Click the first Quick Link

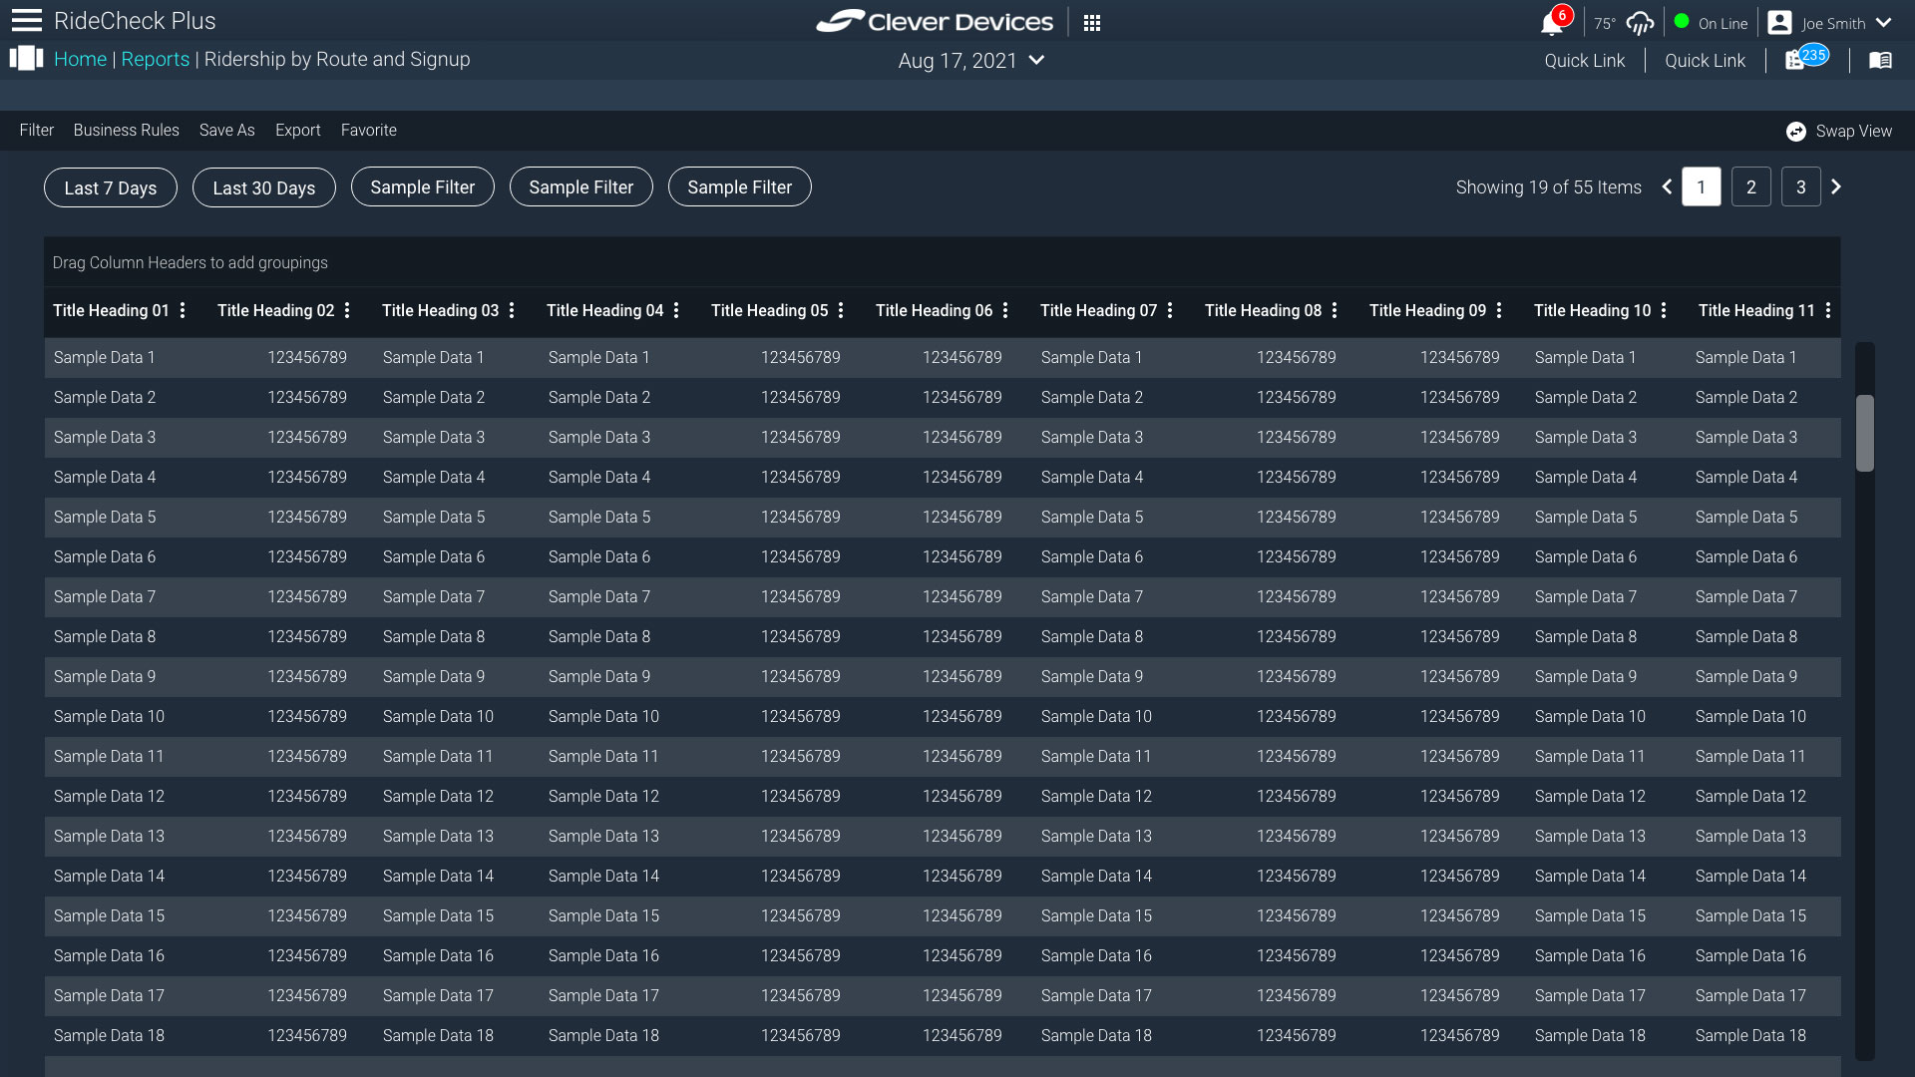tap(1585, 61)
